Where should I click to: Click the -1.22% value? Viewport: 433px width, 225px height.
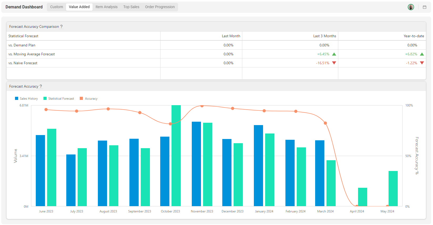tap(412, 63)
